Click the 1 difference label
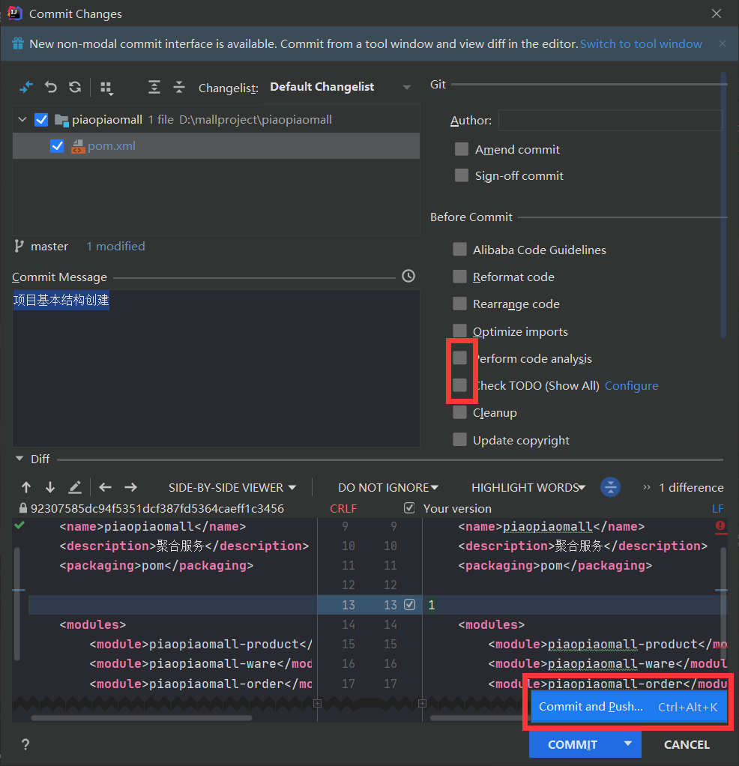The height and width of the screenshot is (766, 739). tap(691, 487)
